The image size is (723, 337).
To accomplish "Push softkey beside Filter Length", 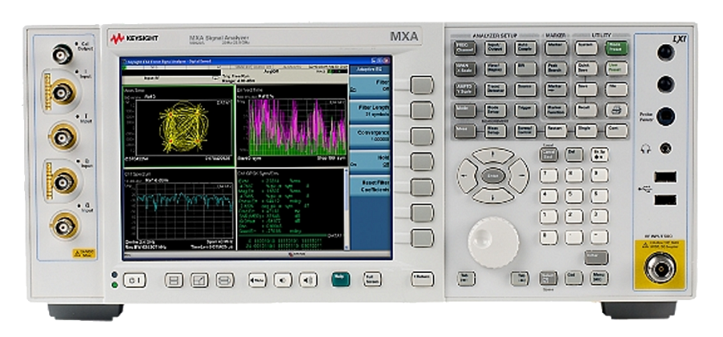I will coord(422,111).
